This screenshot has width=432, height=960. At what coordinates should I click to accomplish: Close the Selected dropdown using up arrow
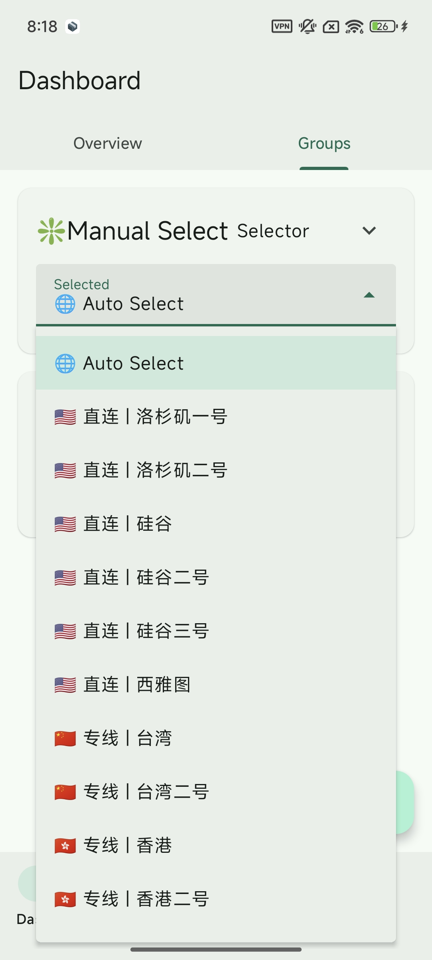tap(369, 295)
